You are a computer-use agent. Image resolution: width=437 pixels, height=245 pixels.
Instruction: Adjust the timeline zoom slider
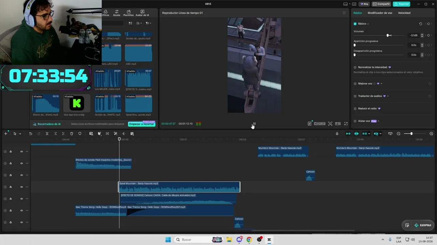click(411, 134)
